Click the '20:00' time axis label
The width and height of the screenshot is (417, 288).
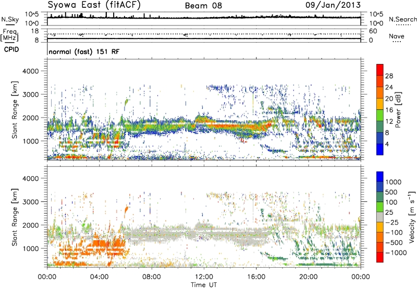coord(309,277)
